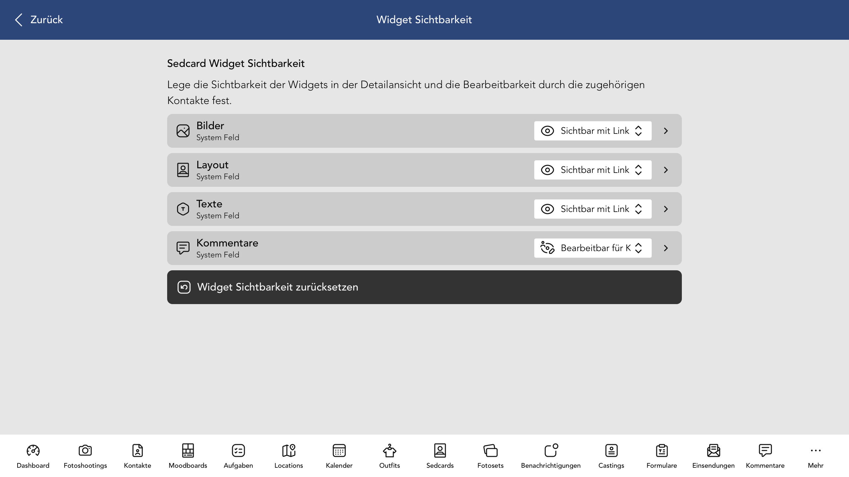This screenshot has height=477, width=849.
Task: View Benachrichtigungen notifications
Action: (x=550, y=455)
